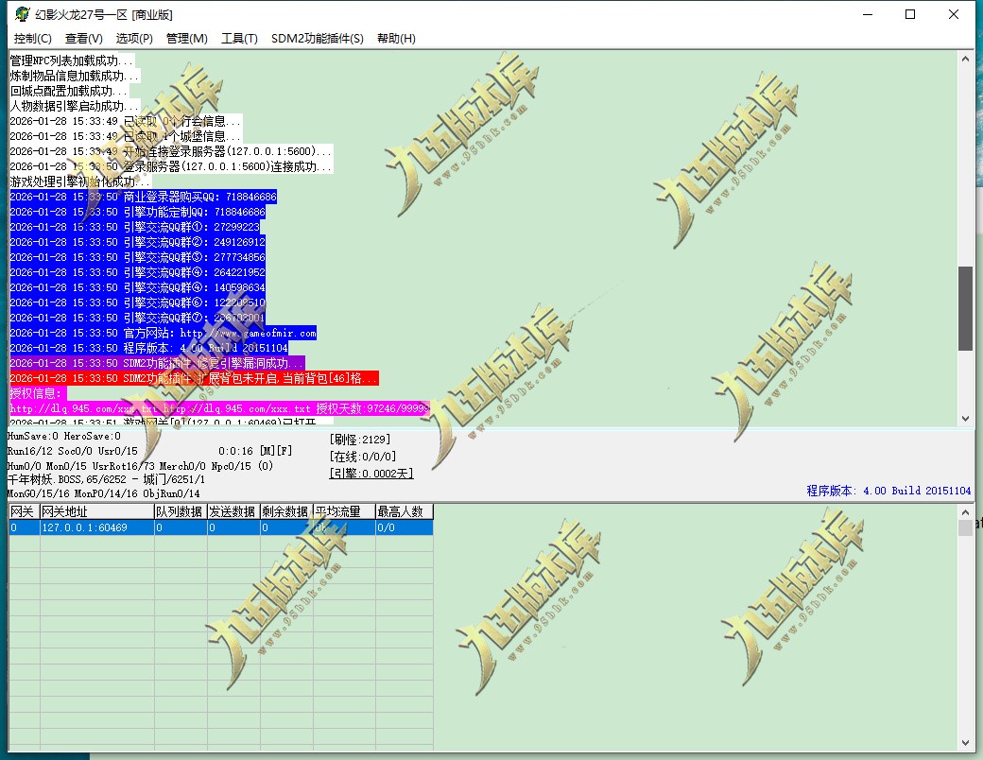The height and width of the screenshot is (760, 983).
Task: Click the 网关 column header
Action: (x=24, y=511)
